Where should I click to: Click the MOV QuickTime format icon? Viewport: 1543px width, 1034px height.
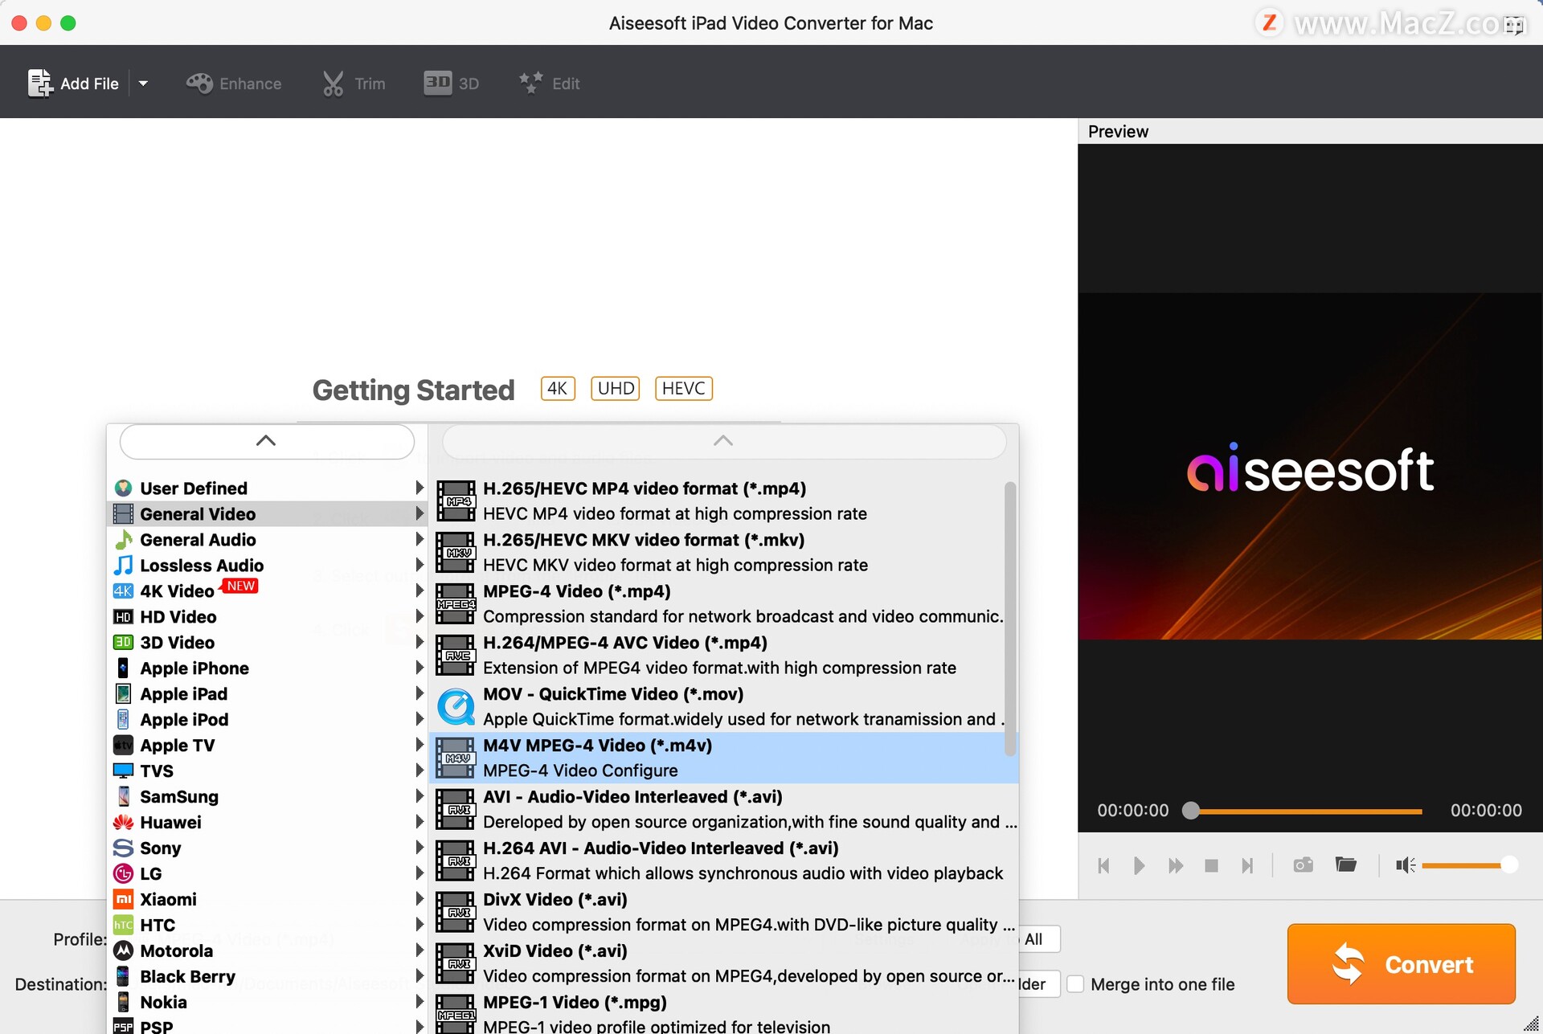pos(456,706)
